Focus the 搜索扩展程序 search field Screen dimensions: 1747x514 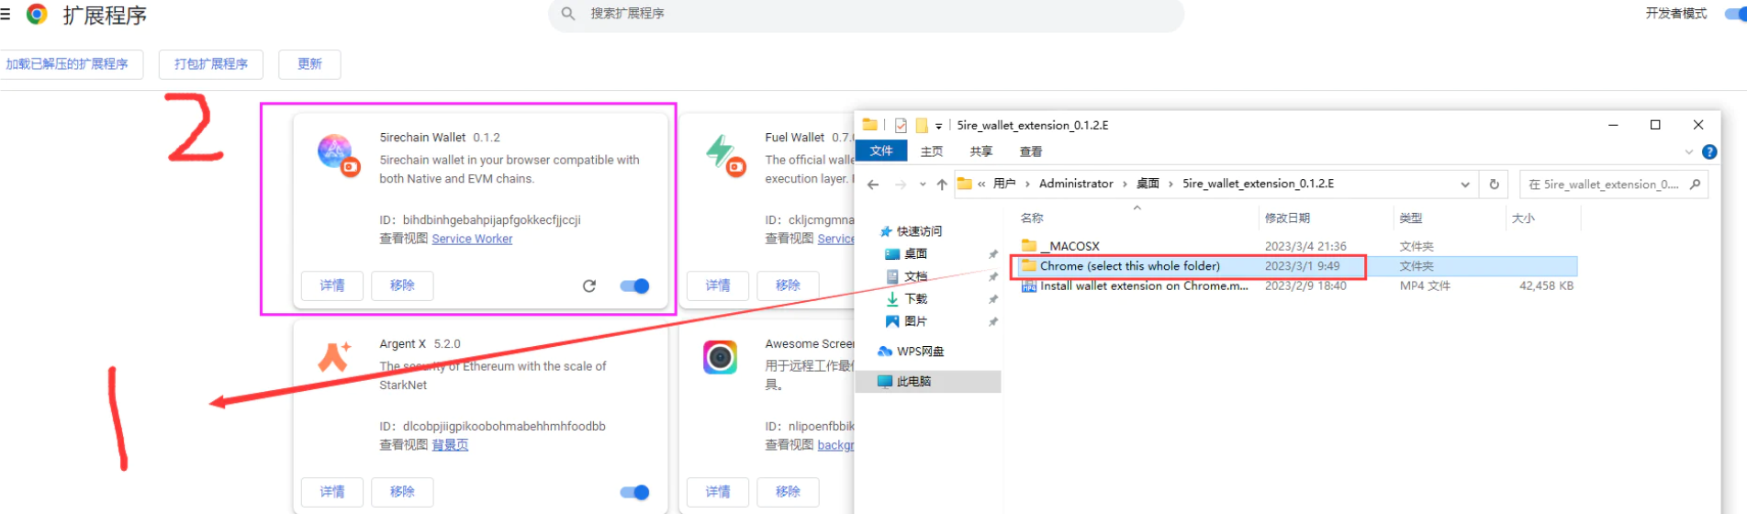coord(866,14)
